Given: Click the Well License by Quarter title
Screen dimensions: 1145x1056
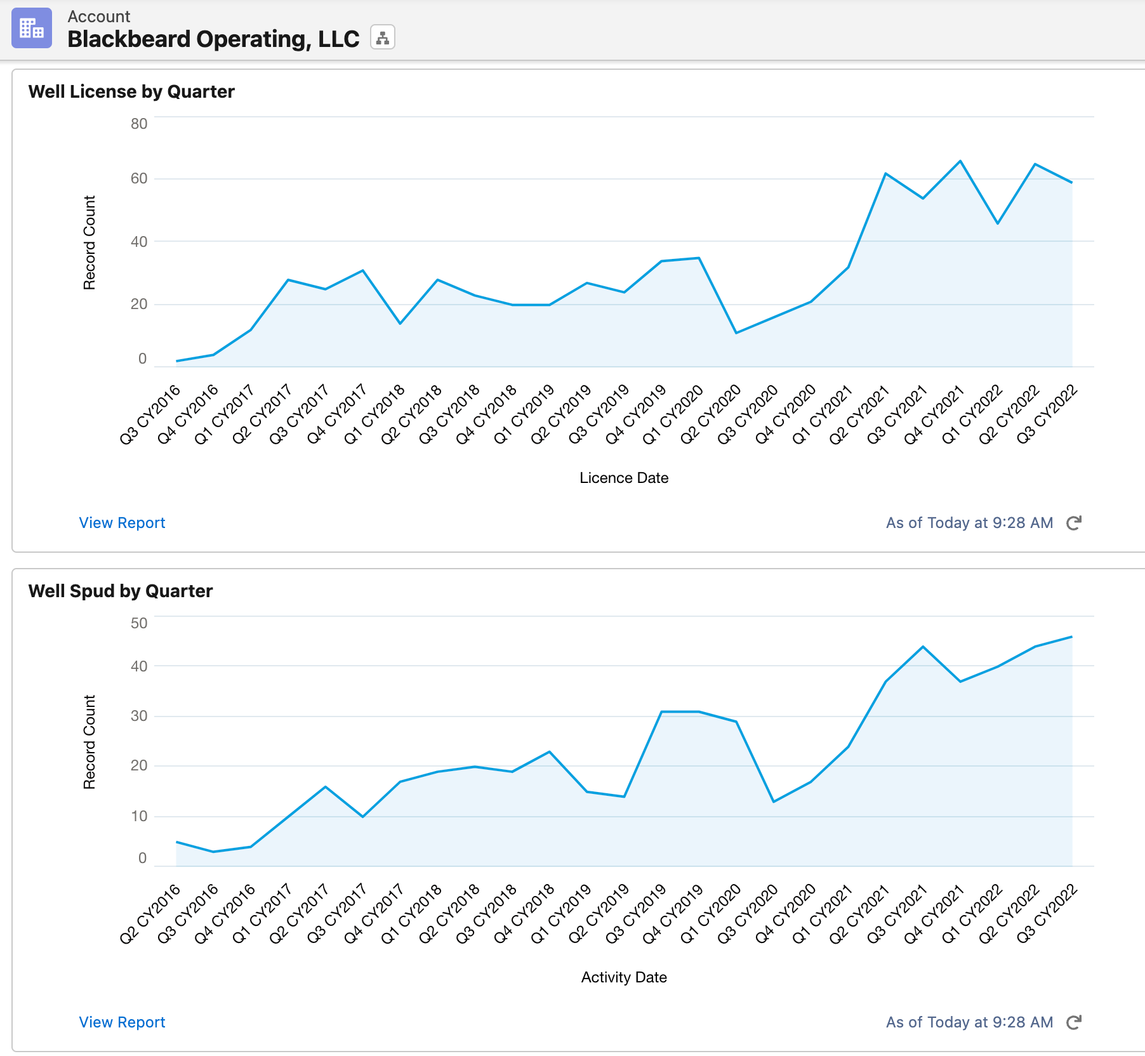Looking at the screenshot, I should point(131,91).
